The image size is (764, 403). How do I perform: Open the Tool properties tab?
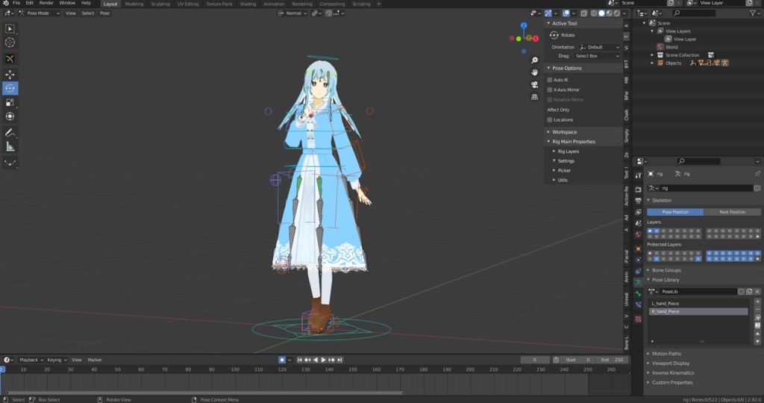(639, 175)
